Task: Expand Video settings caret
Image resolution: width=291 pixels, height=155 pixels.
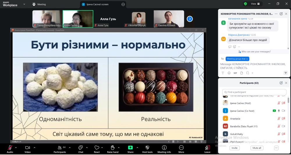Action: 35,147
